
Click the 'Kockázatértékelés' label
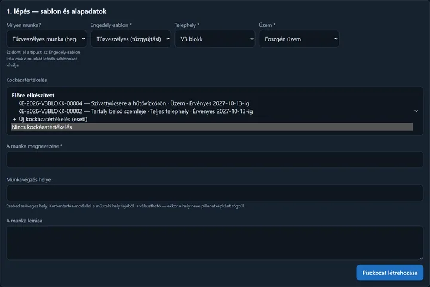click(26, 80)
